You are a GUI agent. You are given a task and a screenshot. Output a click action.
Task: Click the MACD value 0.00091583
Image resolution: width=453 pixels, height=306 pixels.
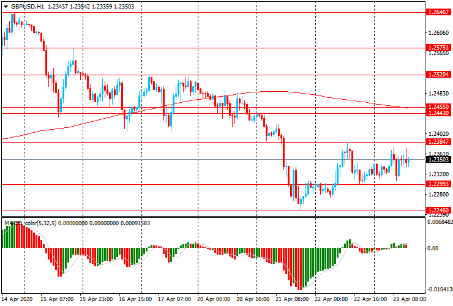click(135, 223)
